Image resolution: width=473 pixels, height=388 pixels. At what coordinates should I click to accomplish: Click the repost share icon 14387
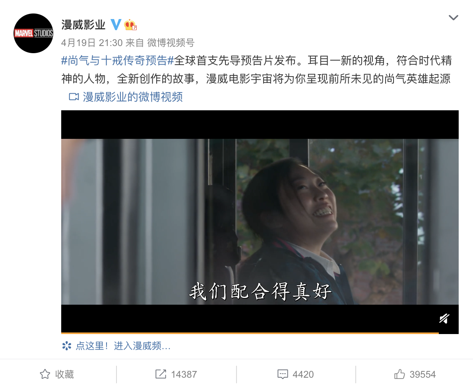pyautogui.click(x=161, y=374)
